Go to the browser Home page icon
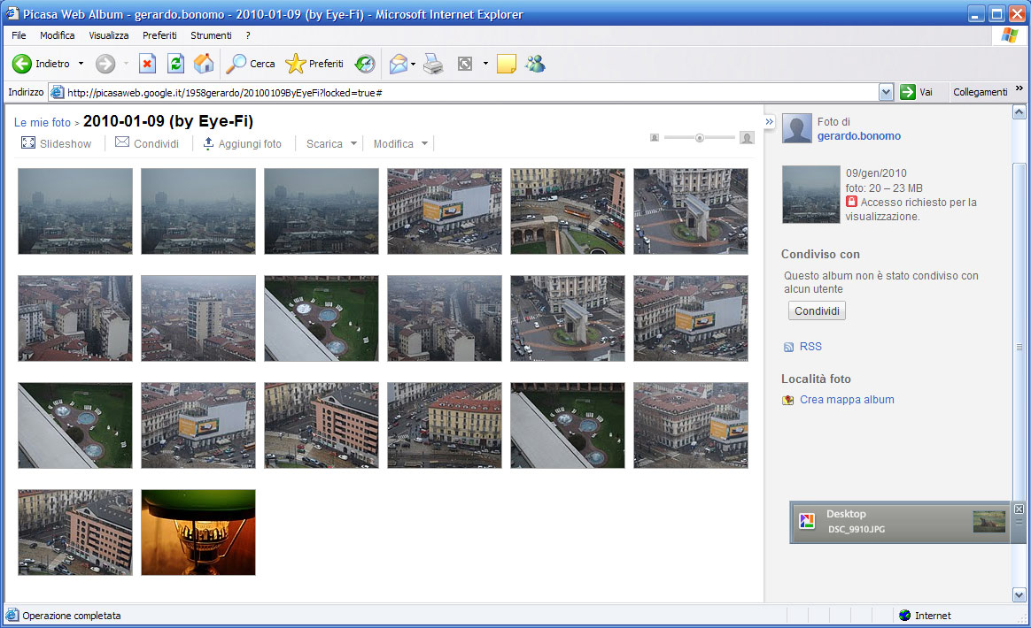This screenshot has height=628, width=1031. tap(204, 64)
